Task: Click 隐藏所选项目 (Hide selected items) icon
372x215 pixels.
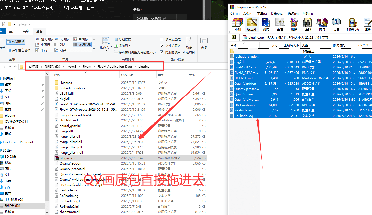Action: tap(189, 45)
